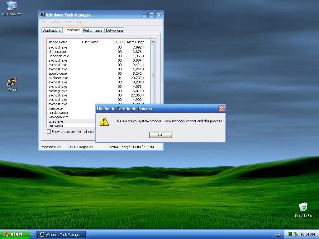This screenshot has height=239, width=319.
Task: Click the green CPU meter tray icon
Action: [290, 234]
